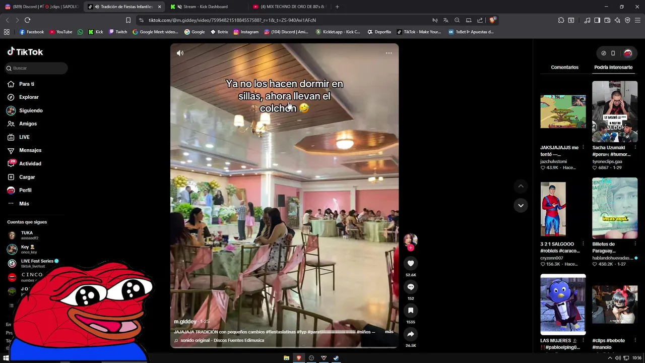
Task: Open the Facebook bookmark
Action: click(32, 32)
